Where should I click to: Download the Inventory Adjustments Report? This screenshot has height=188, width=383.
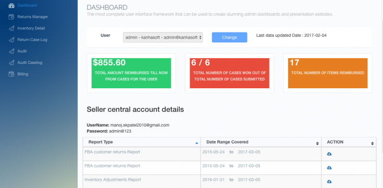(x=329, y=182)
